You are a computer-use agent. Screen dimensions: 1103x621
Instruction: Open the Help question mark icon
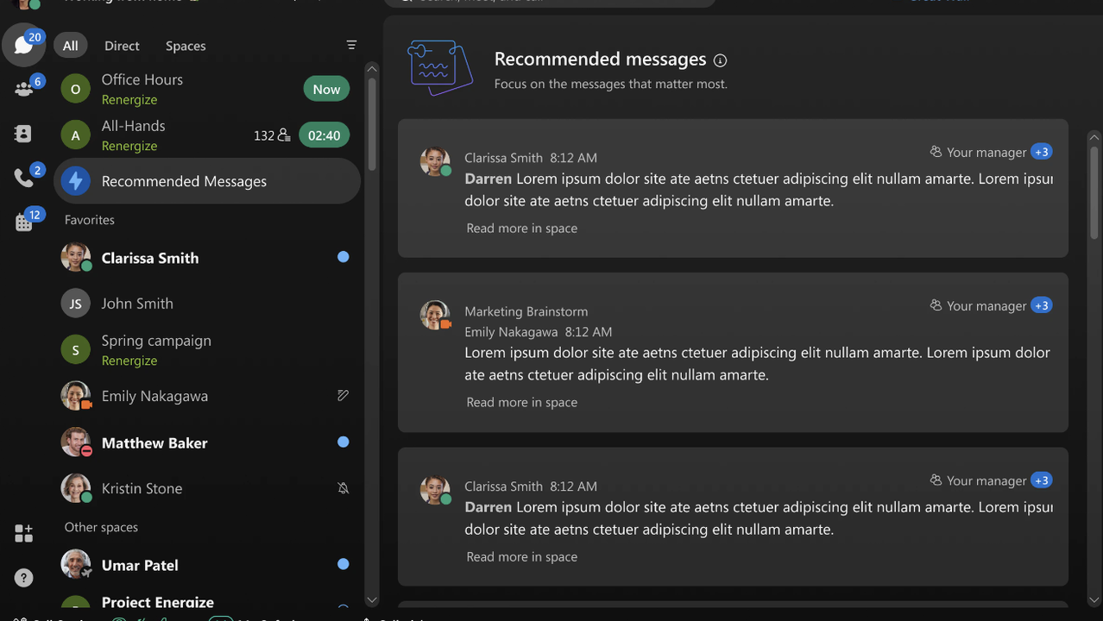(23, 578)
